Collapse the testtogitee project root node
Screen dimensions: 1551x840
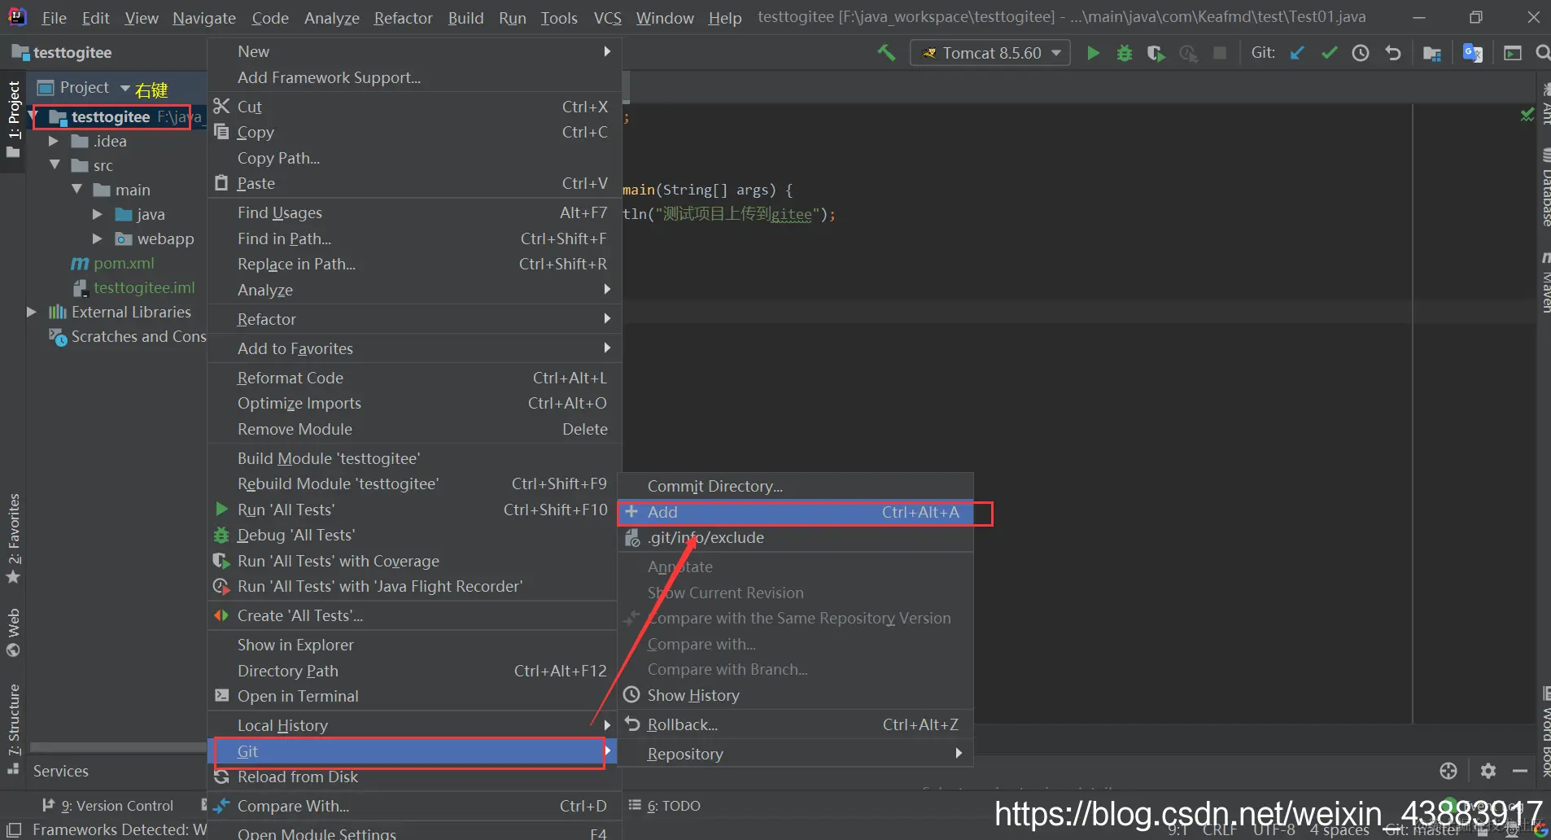point(35,117)
